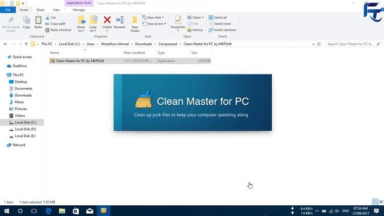384x216 pixels.
Task: Sort by Date modified column
Action: coord(134,53)
